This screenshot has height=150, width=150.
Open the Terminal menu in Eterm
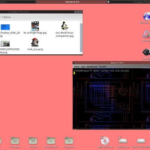pos(102,67)
